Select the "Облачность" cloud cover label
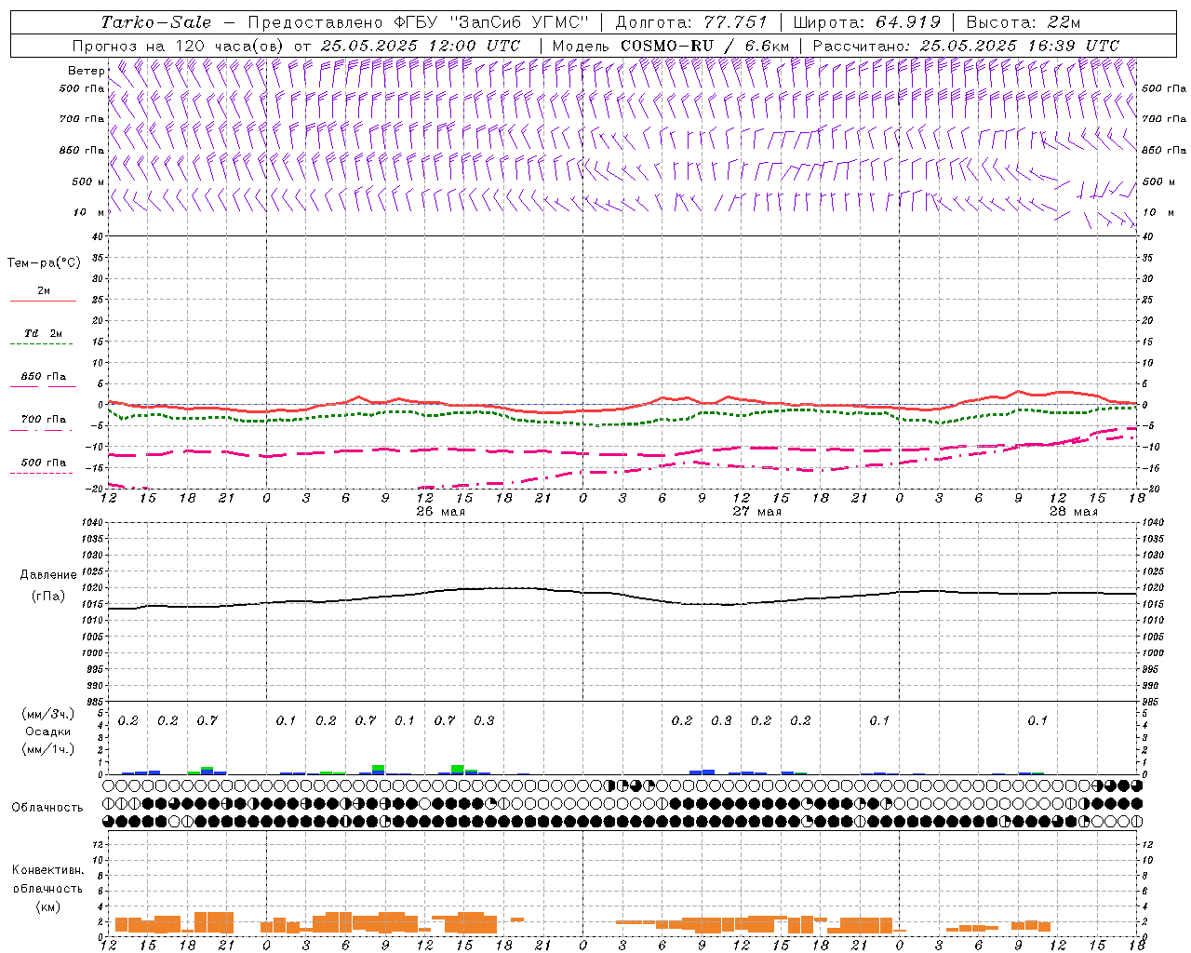 coord(47,807)
